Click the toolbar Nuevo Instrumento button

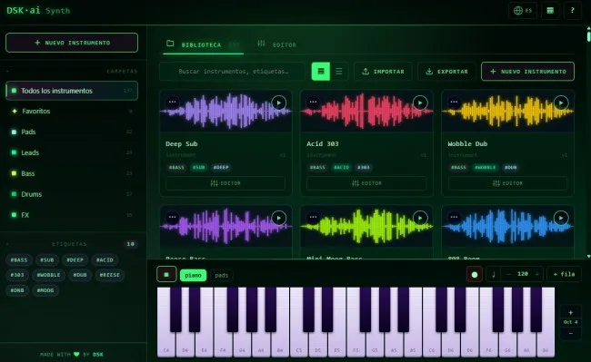527,72
